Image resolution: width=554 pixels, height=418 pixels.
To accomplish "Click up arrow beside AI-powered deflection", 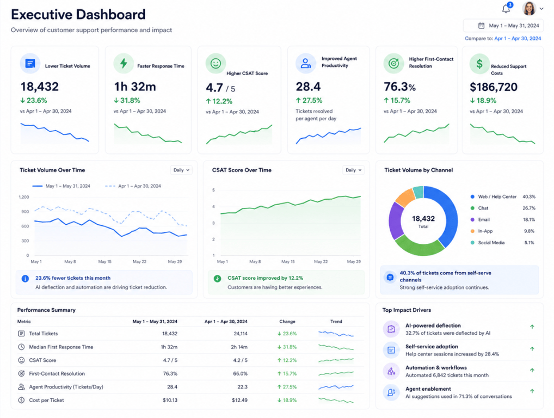I will tap(532, 327).
